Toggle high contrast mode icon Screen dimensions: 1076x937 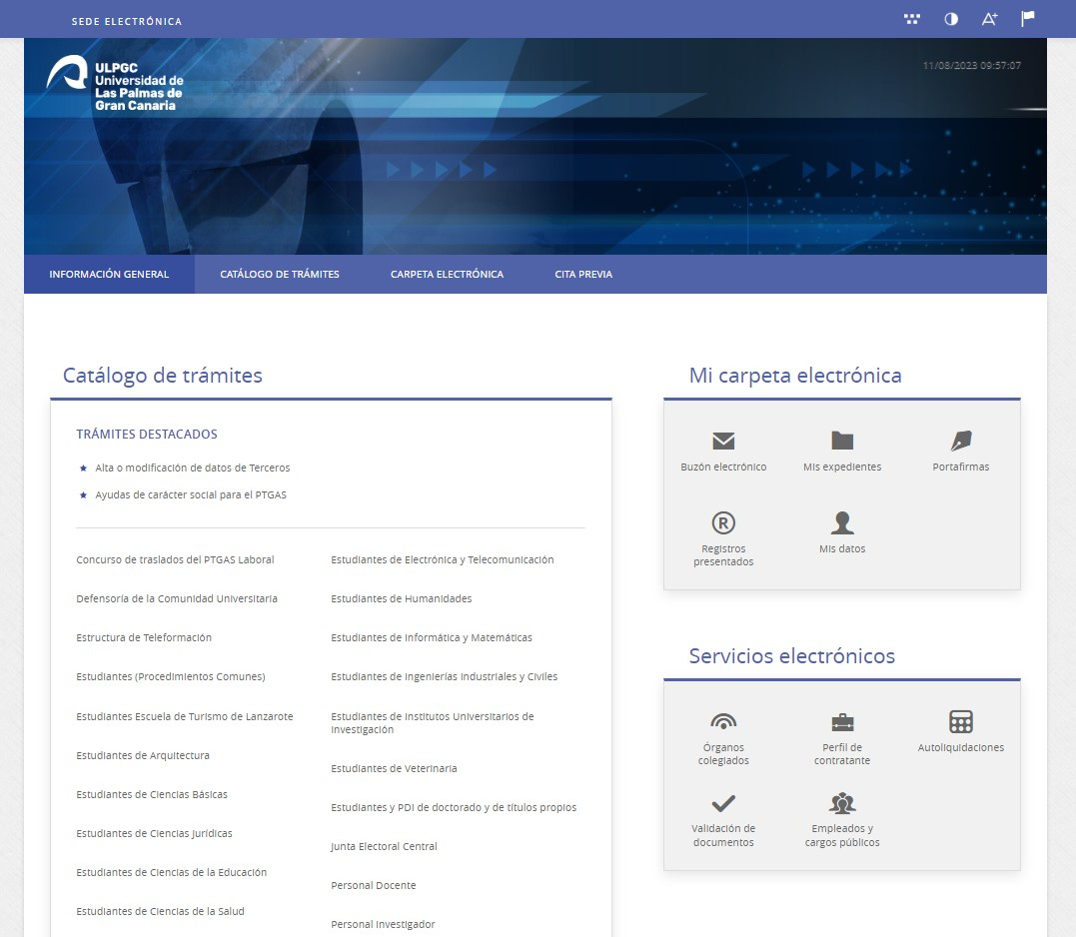(x=951, y=19)
